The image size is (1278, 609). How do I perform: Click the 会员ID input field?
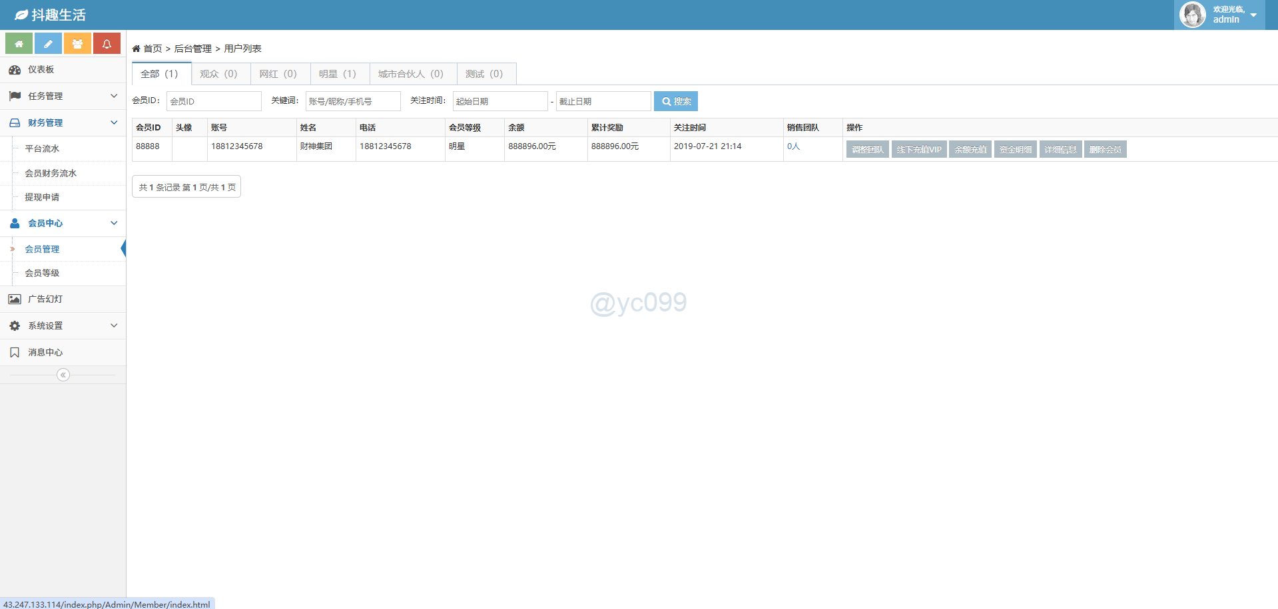[x=214, y=102]
